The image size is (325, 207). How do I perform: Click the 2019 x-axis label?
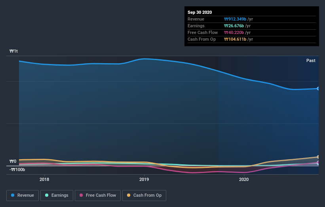click(x=144, y=179)
